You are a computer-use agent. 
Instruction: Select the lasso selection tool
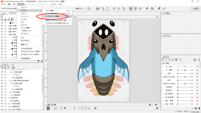(x=136, y=9)
